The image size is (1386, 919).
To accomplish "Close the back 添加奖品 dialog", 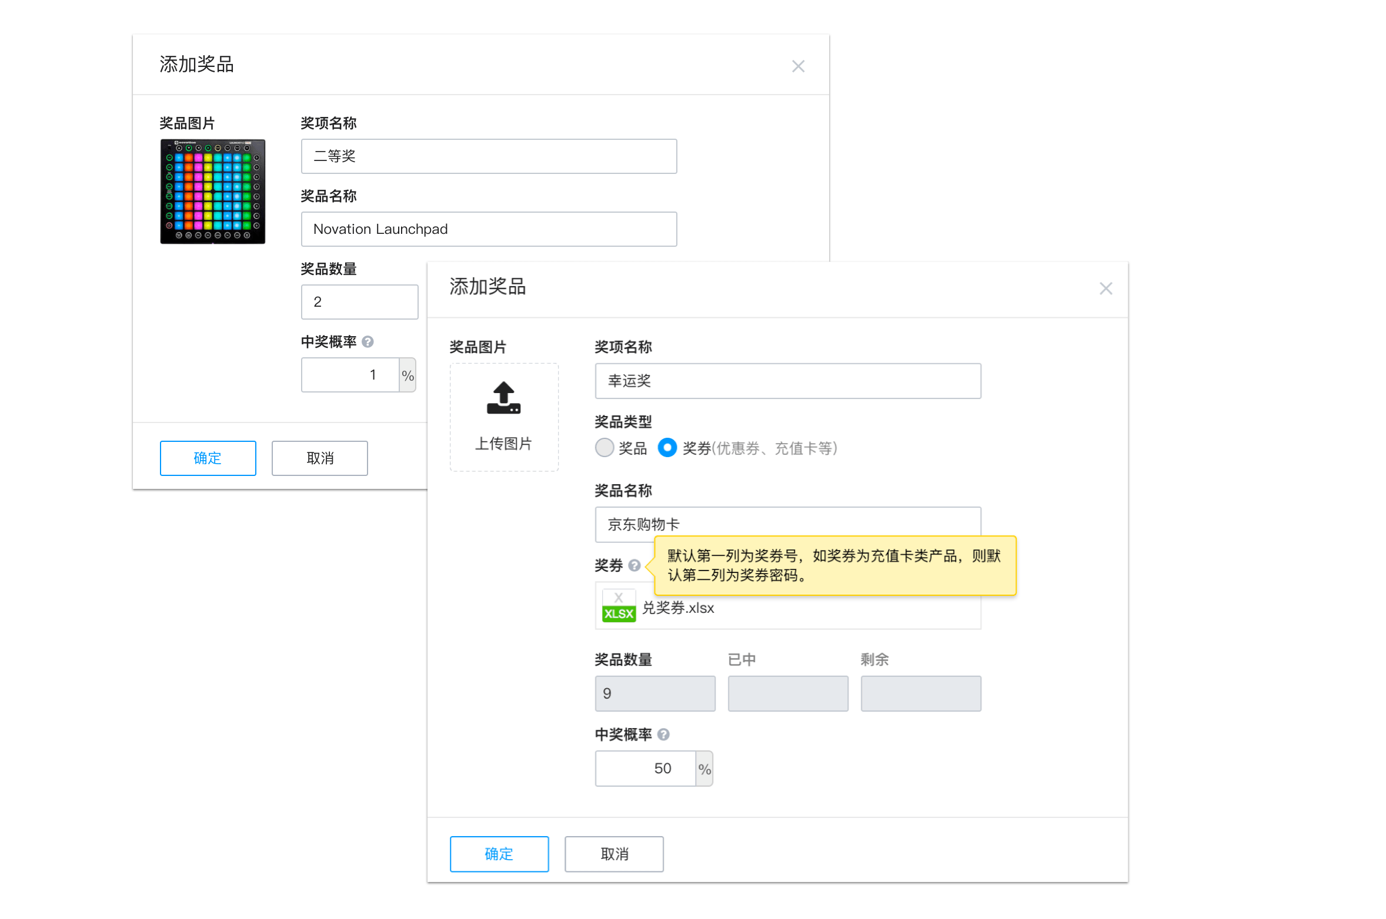I will [x=797, y=66].
